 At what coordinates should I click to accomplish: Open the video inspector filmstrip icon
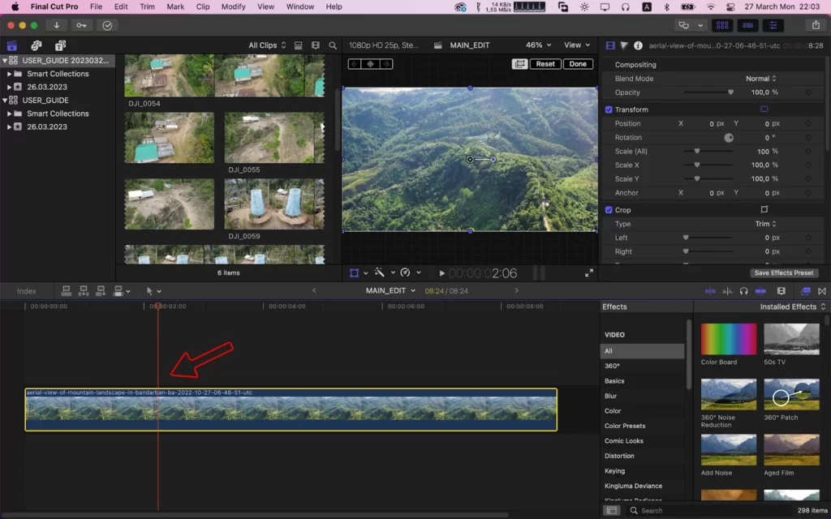pyautogui.click(x=610, y=45)
